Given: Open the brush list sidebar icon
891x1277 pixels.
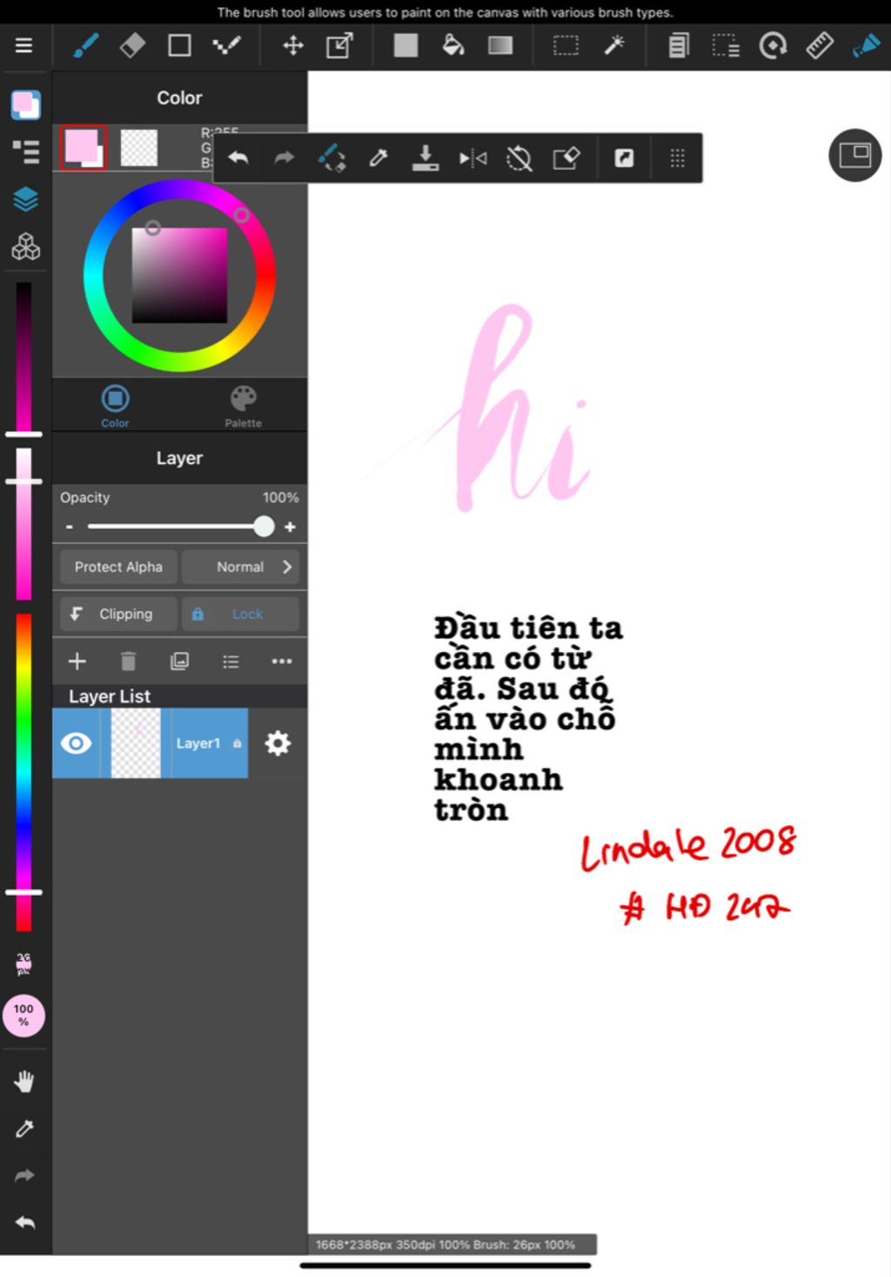Looking at the screenshot, I should (25, 151).
